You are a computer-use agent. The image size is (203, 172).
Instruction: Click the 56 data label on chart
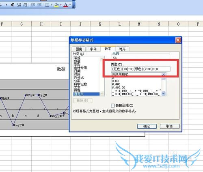[x=5, y=99]
